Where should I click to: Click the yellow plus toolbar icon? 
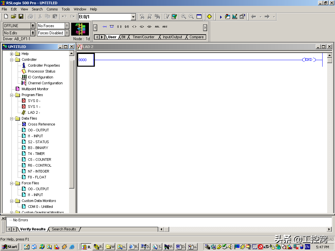(x=209, y=16)
